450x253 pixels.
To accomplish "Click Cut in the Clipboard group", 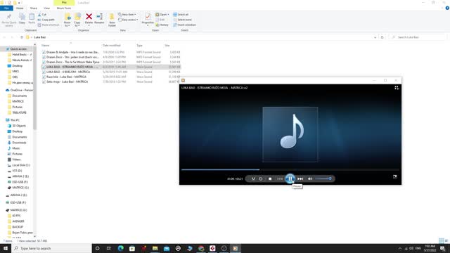I will point(42,14).
